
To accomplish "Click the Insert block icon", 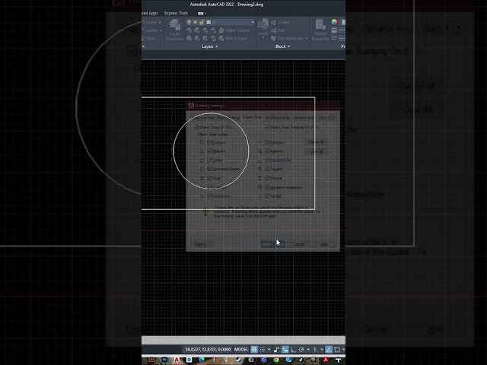I will pyautogui.click(x=263, y=24).
